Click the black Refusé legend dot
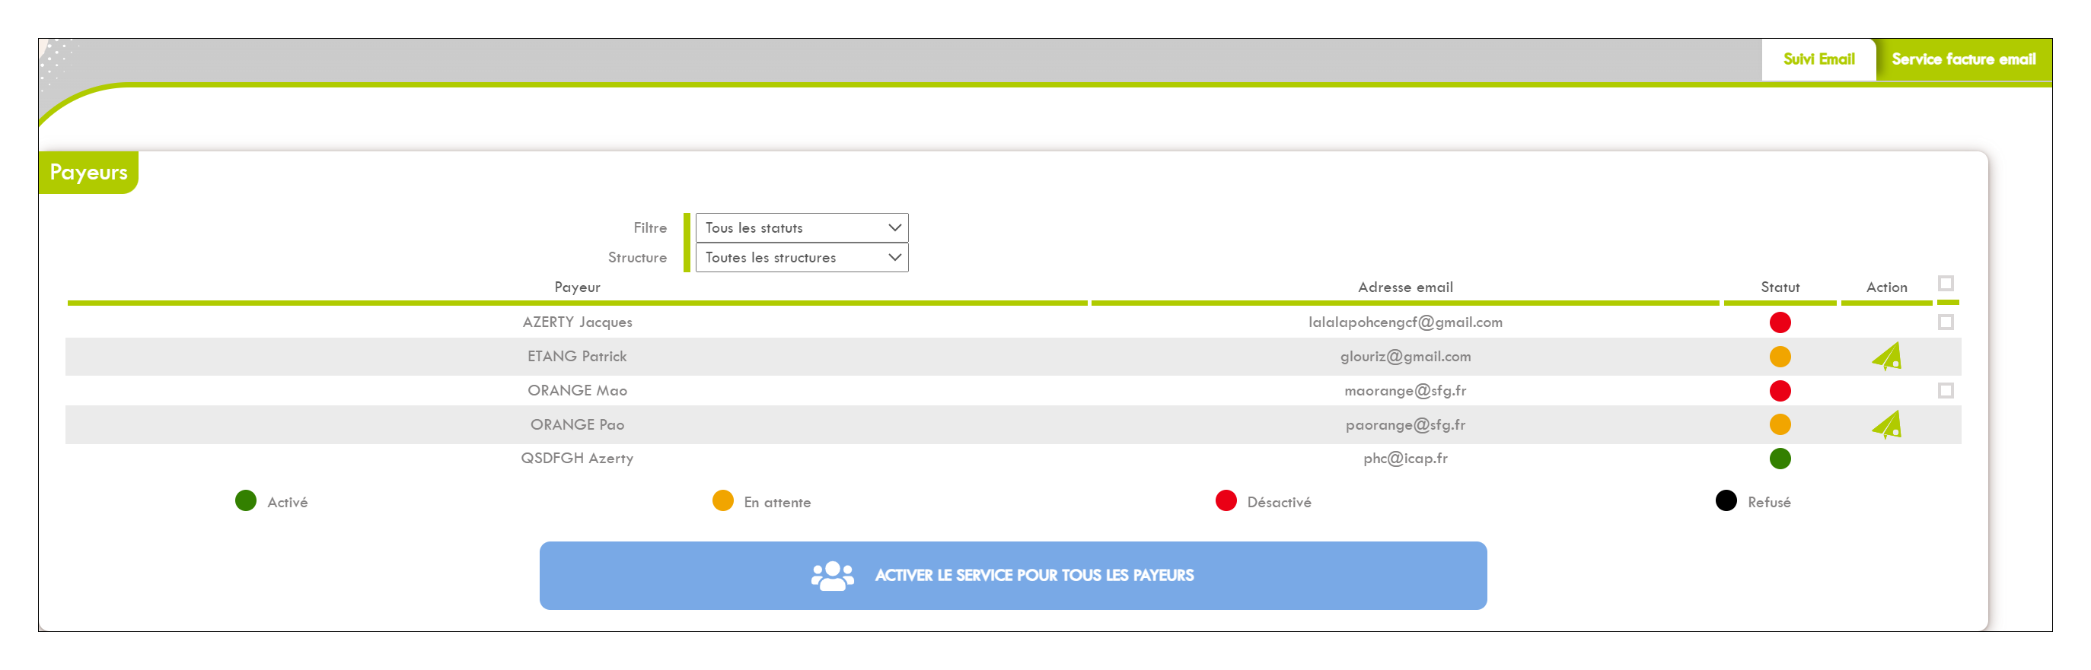This screenshot has width=2091, height=670. tap(1726, 501)
